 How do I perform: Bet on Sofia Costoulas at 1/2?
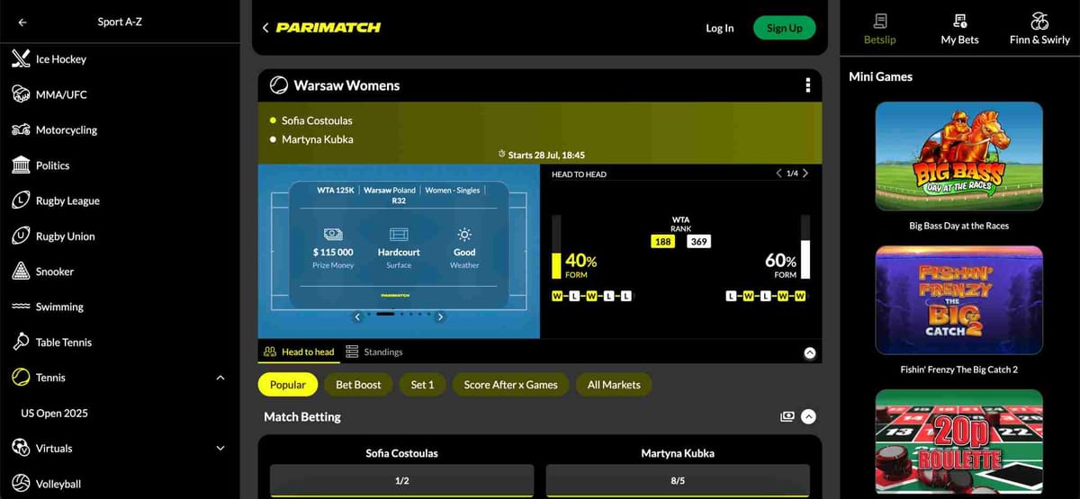coord(402,481)
